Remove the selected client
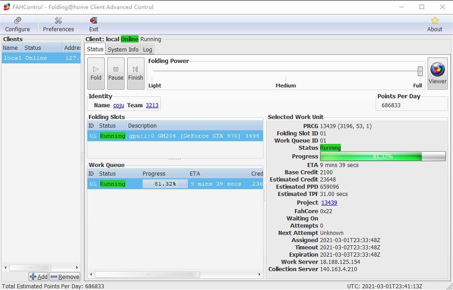453x290 pixels. 65,277
